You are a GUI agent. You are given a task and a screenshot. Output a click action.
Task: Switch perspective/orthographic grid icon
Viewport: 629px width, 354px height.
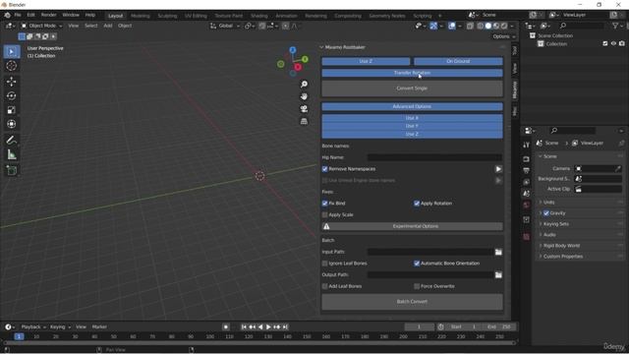[x=304, y=121]
